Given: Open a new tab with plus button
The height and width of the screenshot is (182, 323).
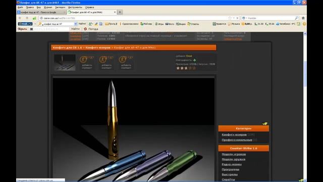Looking at the screenshot, I should tap(120, 12).
